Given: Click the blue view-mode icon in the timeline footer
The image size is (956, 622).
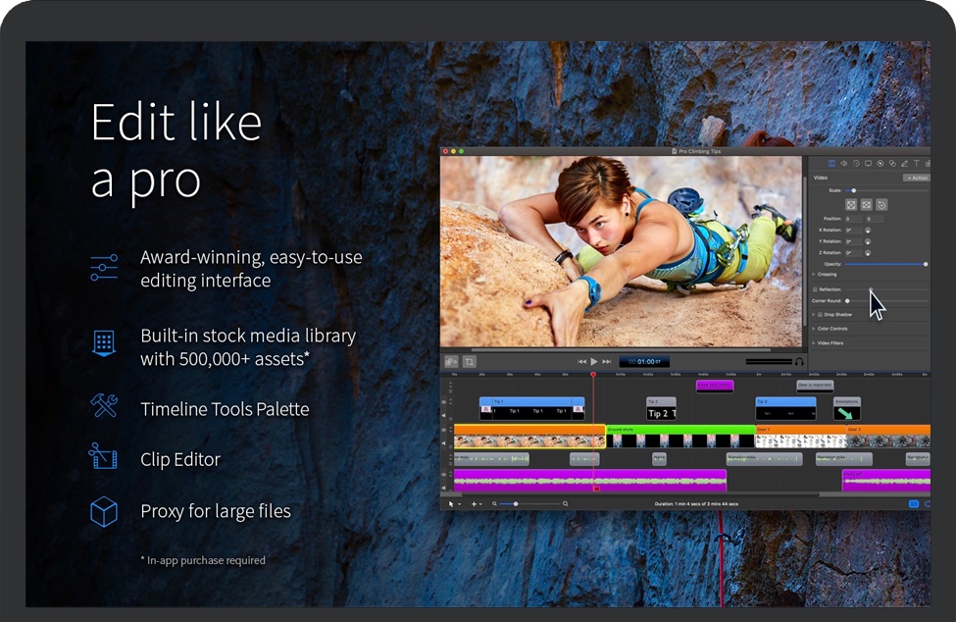Looking at the screenshot, I should click(913, 504).
